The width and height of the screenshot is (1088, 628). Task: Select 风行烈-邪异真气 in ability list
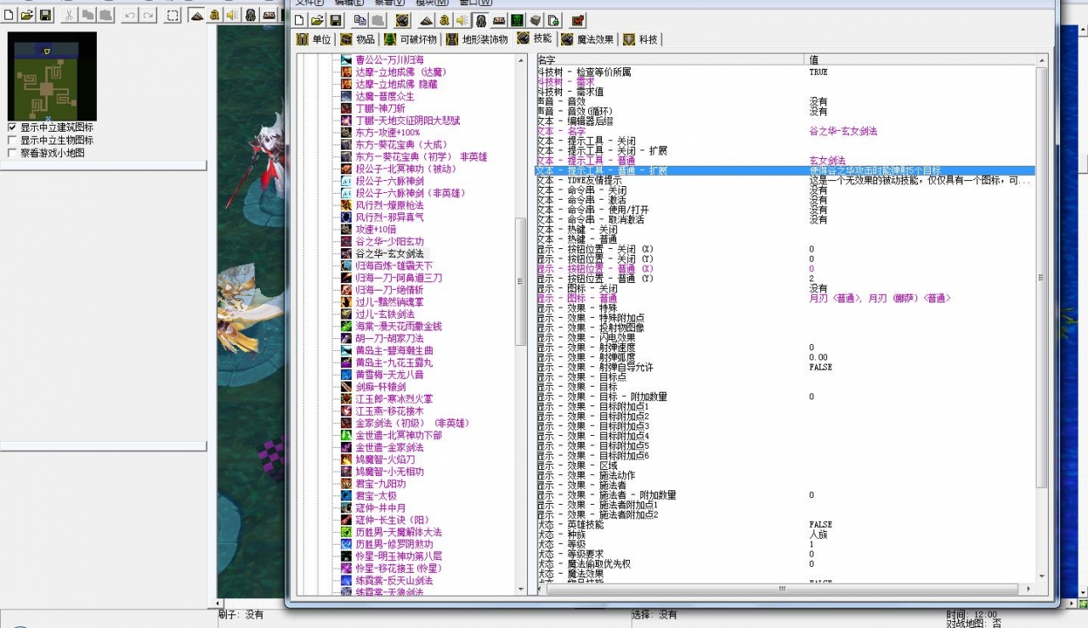(x=389, y=217)
